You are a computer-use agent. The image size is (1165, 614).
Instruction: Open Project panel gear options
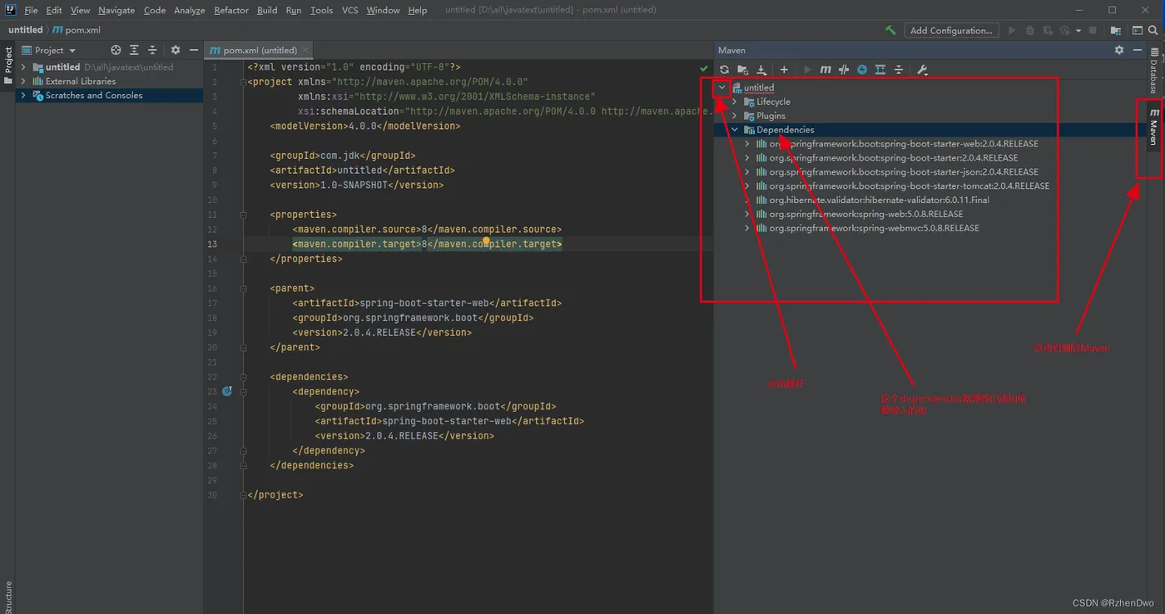point(176,50)
